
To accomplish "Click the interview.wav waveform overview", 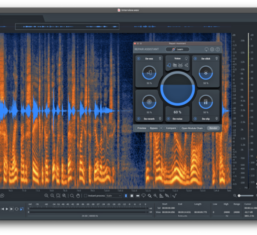I will click(67, 26).
